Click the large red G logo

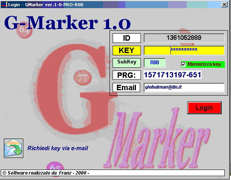[x=74, y=90]
